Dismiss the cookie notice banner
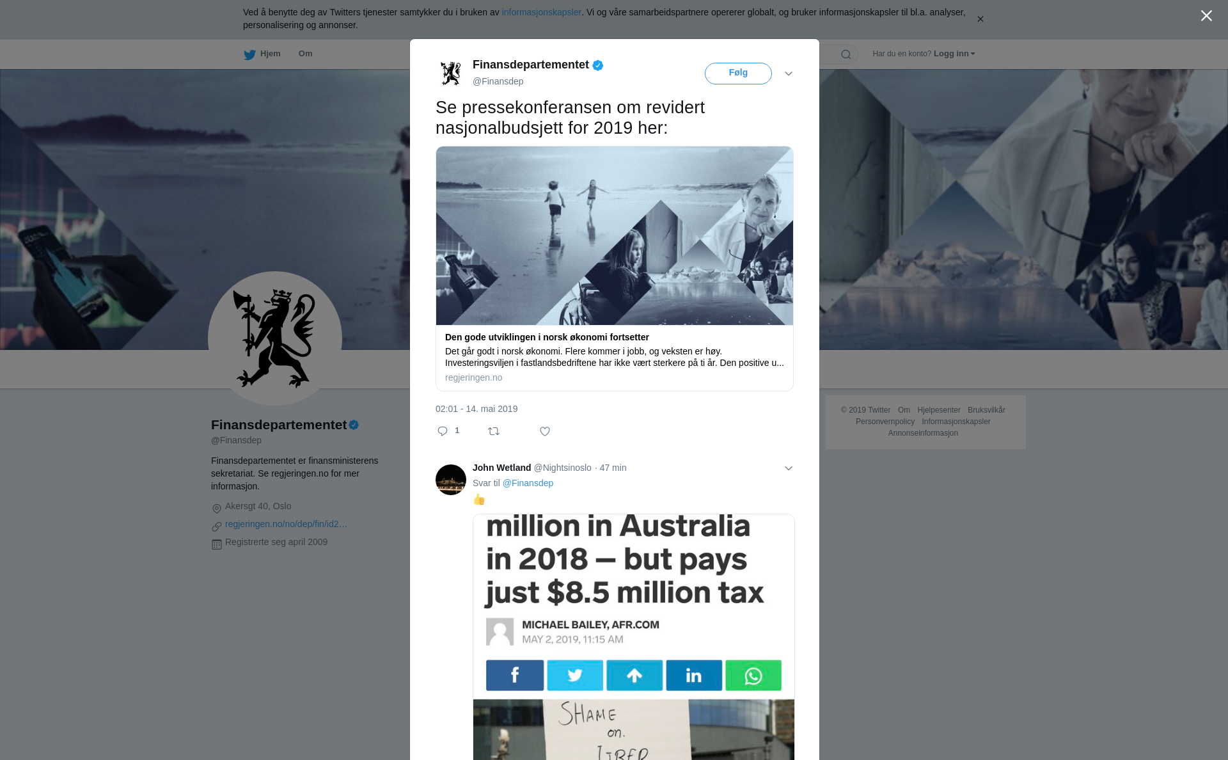The image size is (1228, 760). point(980,19)
